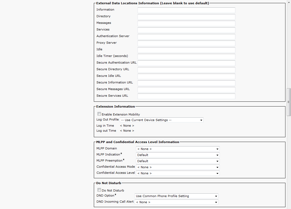Open the DND Option dropdown
The height and width of the screenshot is (209, 291).
coord(176,196)
